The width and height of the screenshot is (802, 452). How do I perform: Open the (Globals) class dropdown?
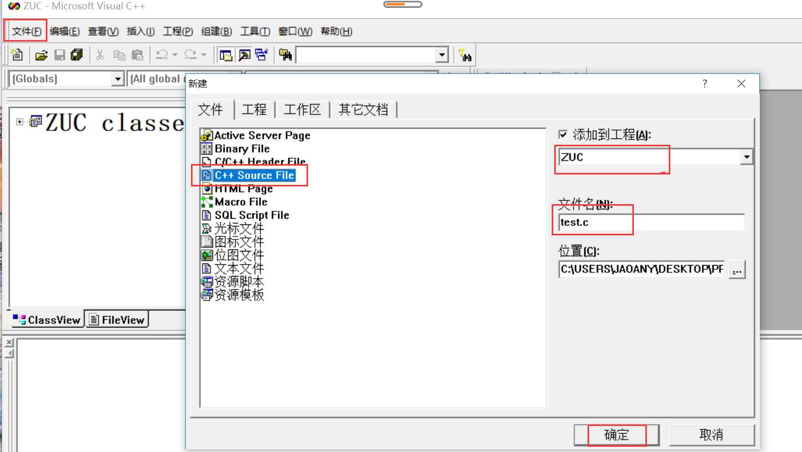pos(118,79)
